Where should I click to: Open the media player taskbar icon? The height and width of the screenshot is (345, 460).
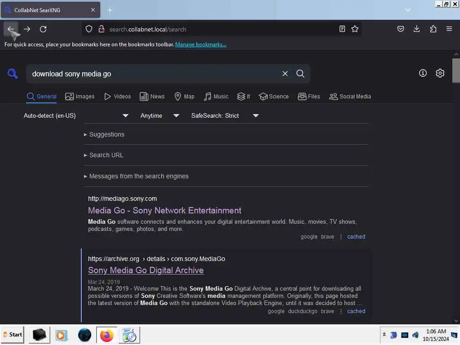click(61, 335)
